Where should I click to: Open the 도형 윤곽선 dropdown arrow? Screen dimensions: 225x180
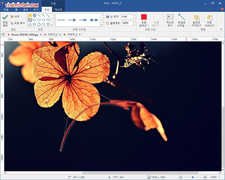[x=148, y=26]
